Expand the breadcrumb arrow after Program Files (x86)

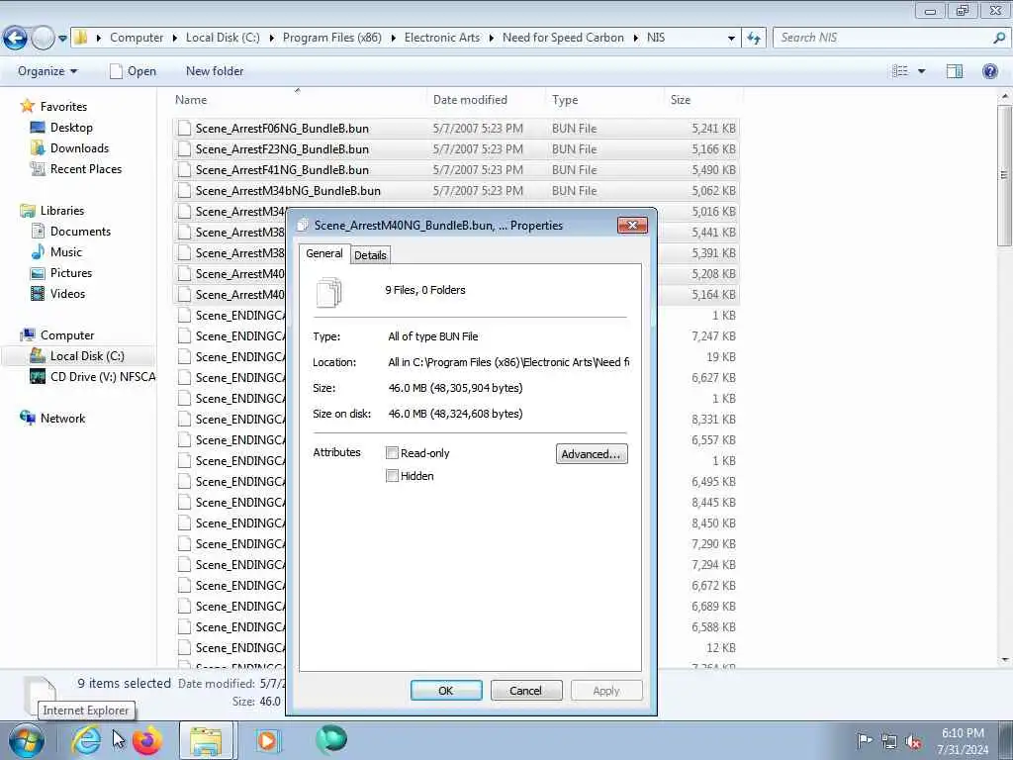click(393, 39)
